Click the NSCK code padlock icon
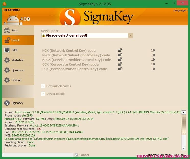This screenshot has width=190, height=159. [x=120, y=55]
